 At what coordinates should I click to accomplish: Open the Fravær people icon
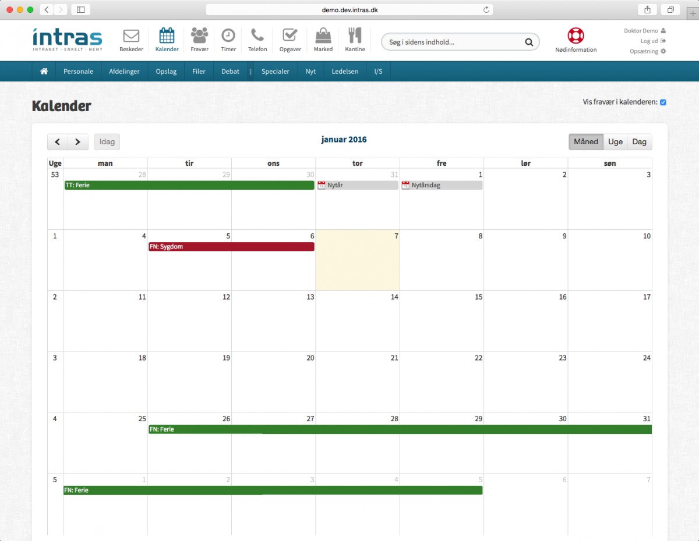(199, 37)
